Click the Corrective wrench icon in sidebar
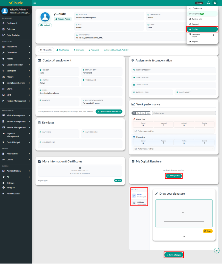 4,53
